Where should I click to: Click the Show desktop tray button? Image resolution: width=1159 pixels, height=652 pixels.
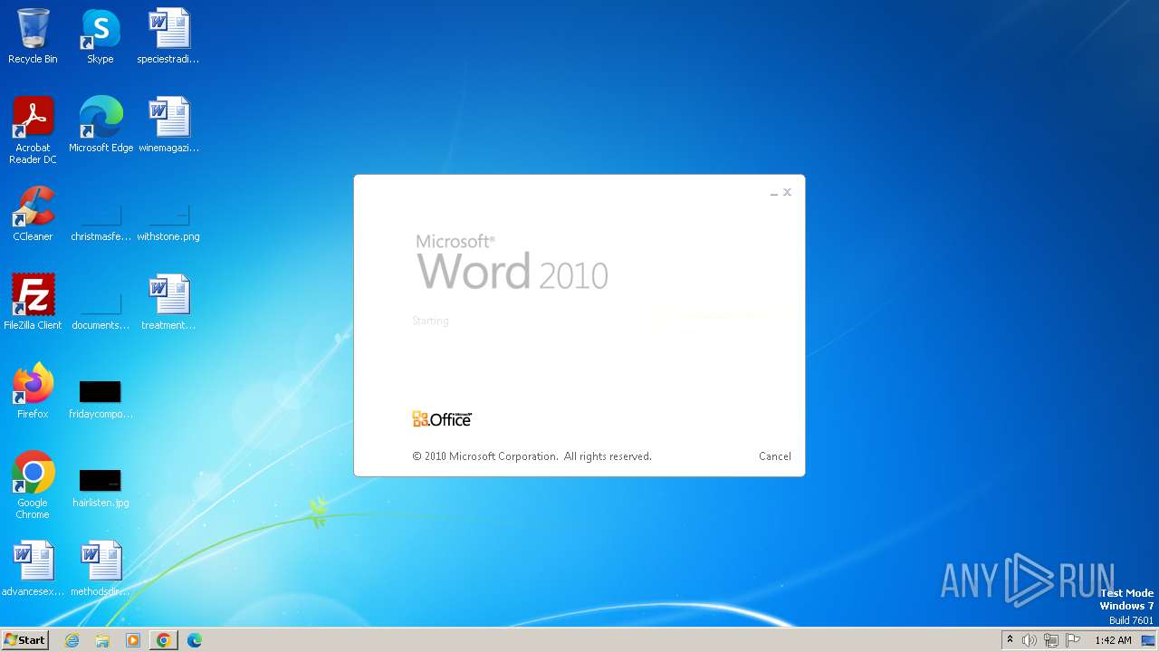(x=1148, y=640)
